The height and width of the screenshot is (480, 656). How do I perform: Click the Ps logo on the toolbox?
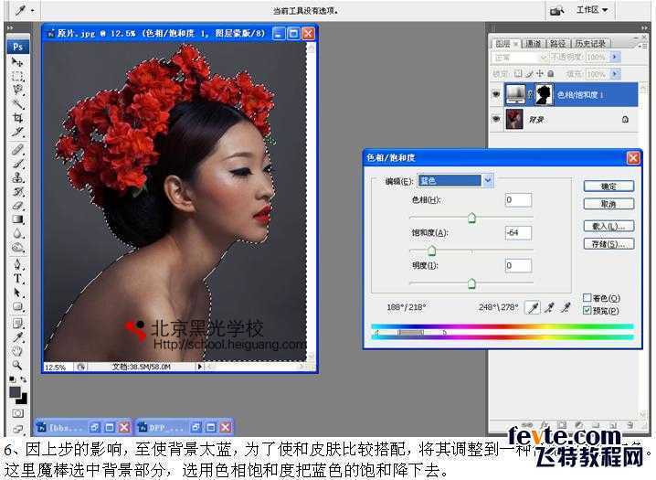point(17,47)
